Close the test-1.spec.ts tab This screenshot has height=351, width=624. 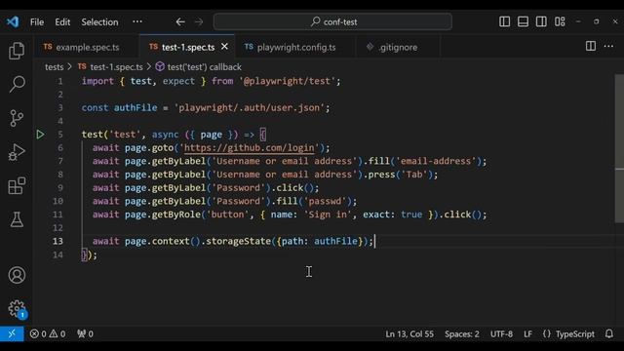[224, 47]
